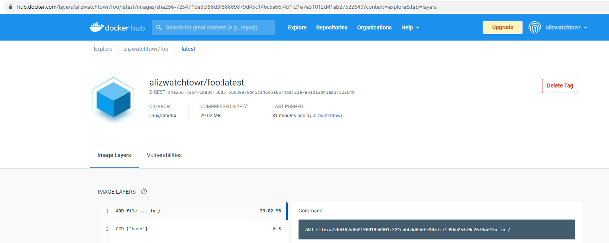609x243 pixels.
Task: Click the 0 B layer size
Action: click(277, 229)
